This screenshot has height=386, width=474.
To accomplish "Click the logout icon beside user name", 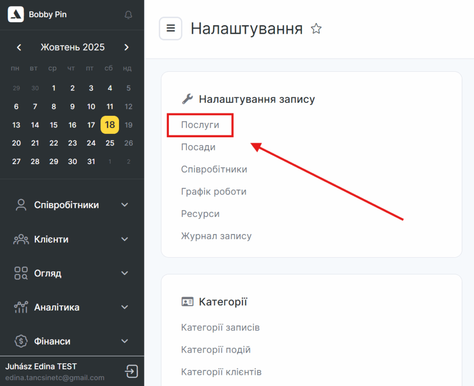I will pyautogui.click(x=131, y=371).
